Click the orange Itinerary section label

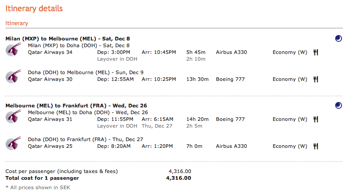pos(17,23)
